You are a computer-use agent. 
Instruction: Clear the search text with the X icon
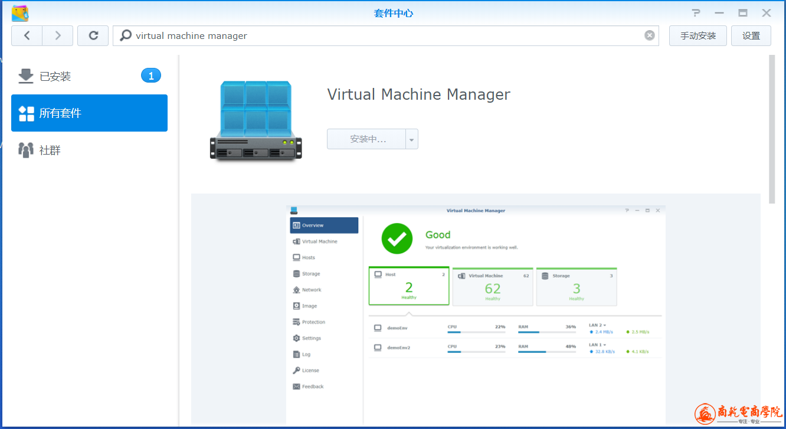(649, 35)
